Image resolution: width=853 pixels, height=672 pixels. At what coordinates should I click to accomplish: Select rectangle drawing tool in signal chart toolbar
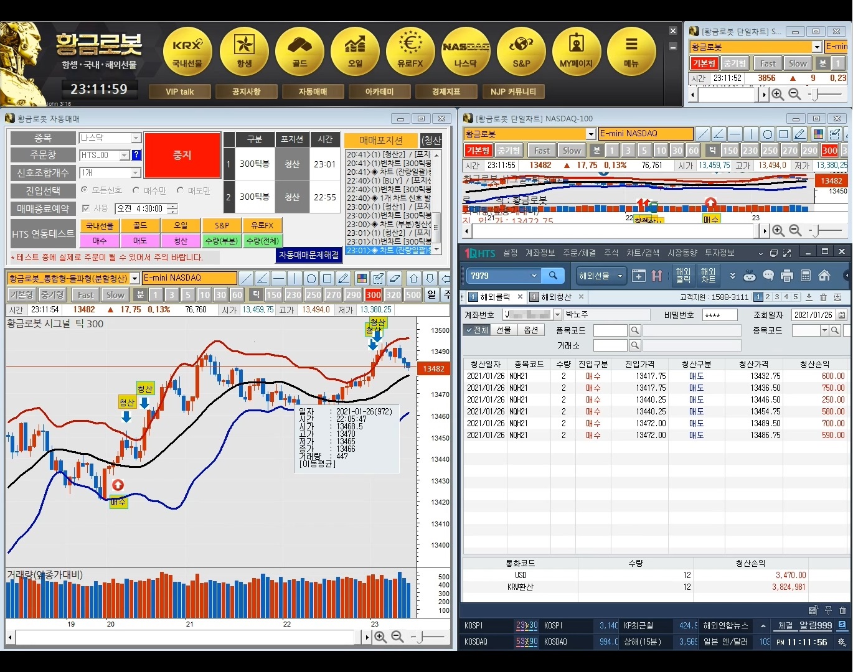(328, 278)
